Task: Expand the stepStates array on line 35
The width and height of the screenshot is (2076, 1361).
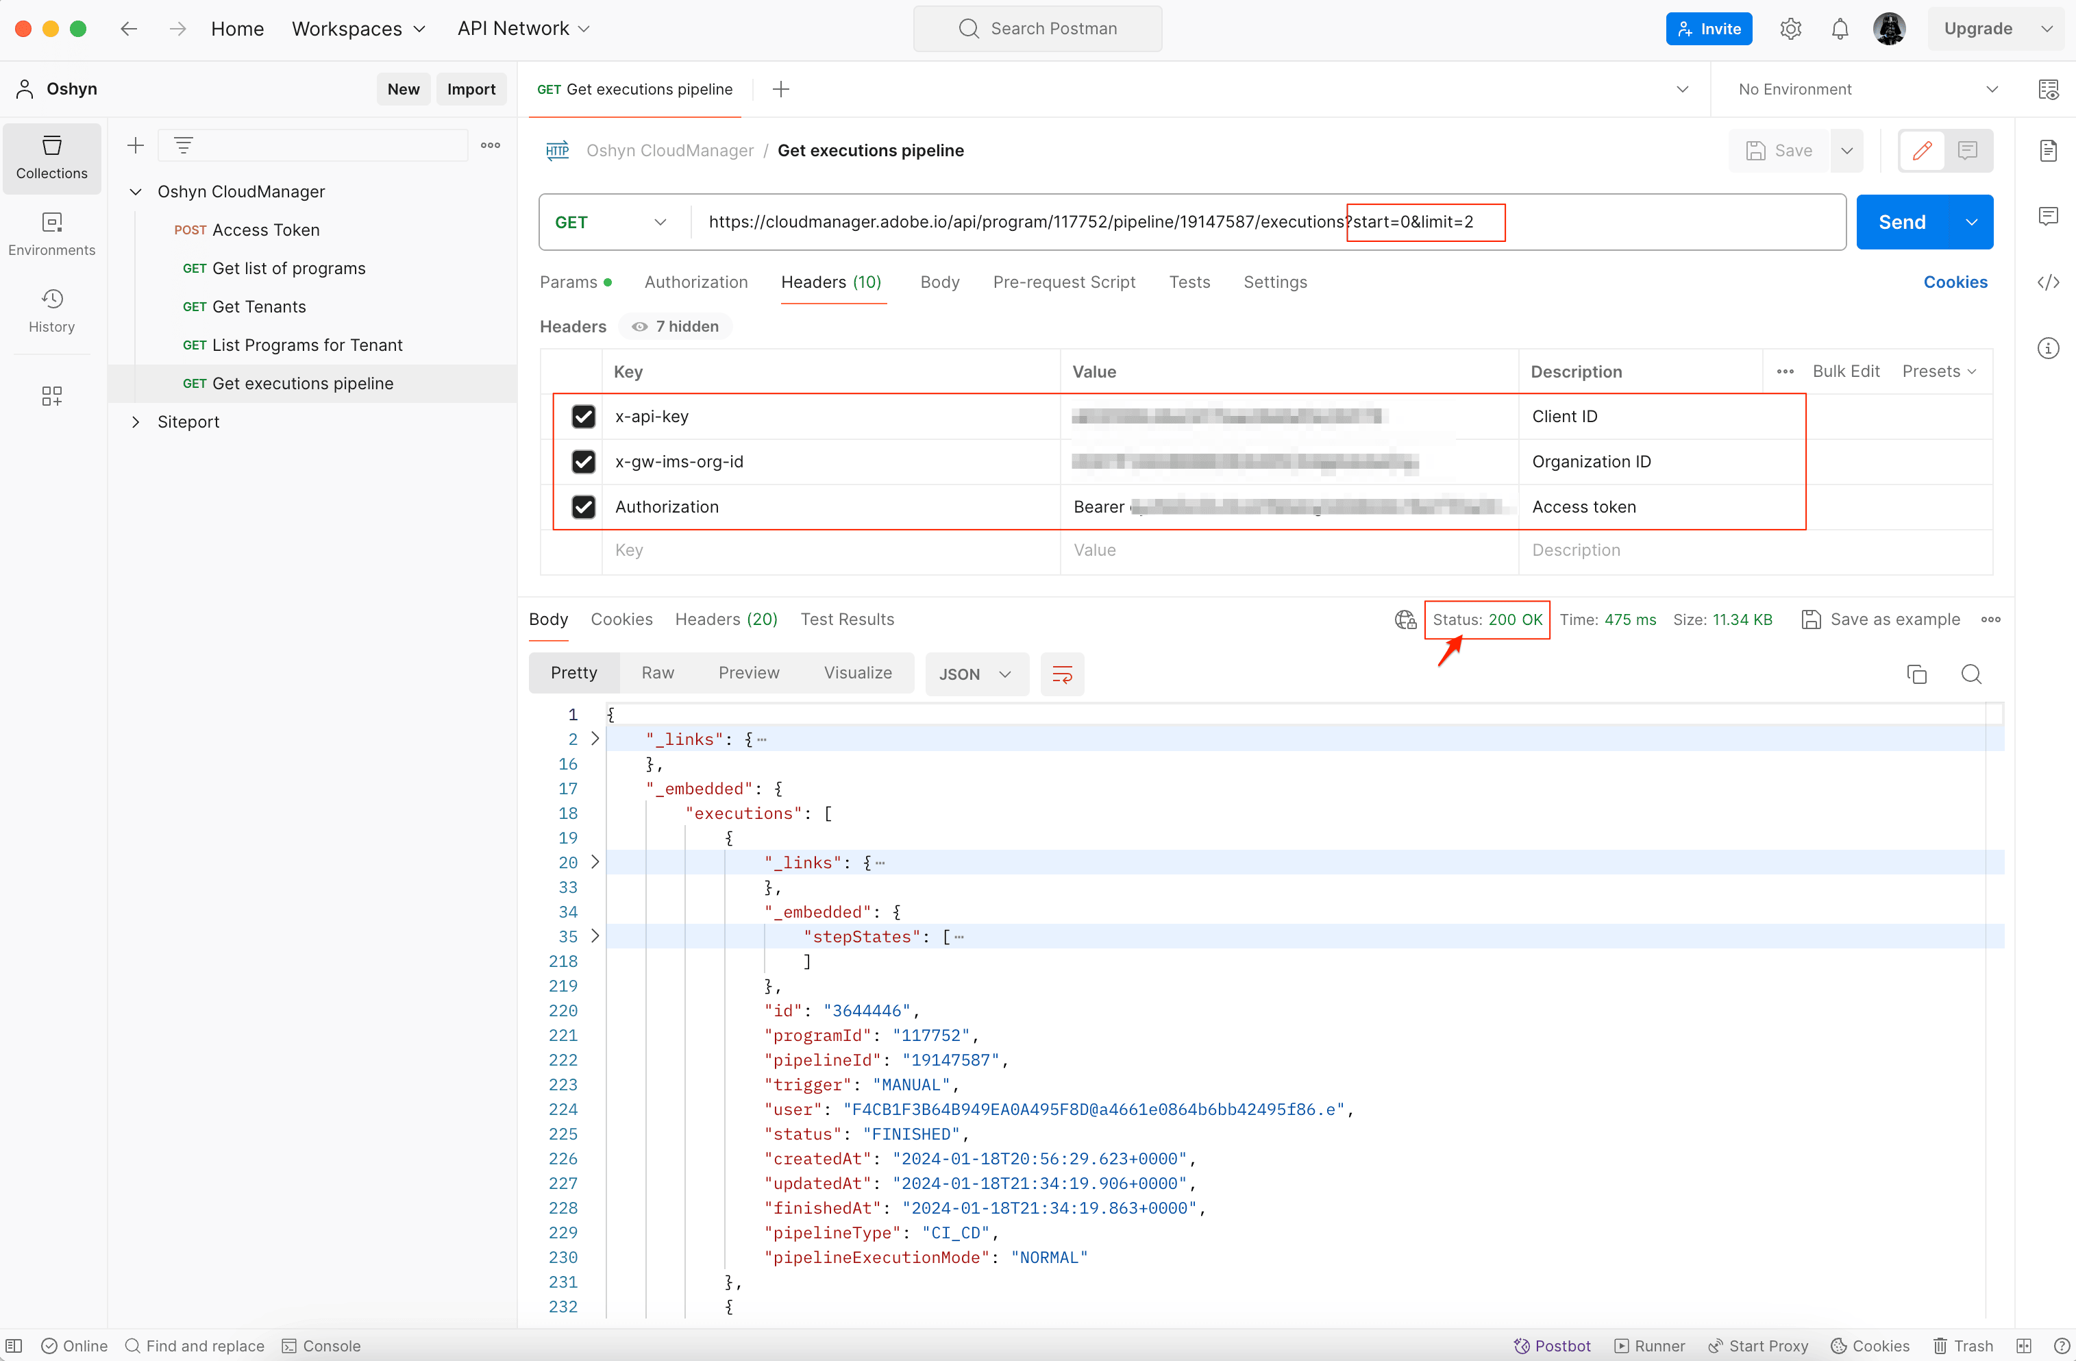Action: (595, 935)
